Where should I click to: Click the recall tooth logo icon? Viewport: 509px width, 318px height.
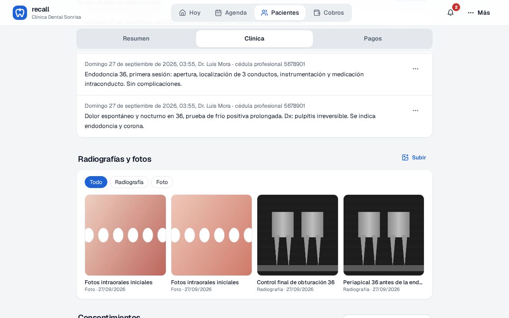pyautogui.click(x=20, y=13)
